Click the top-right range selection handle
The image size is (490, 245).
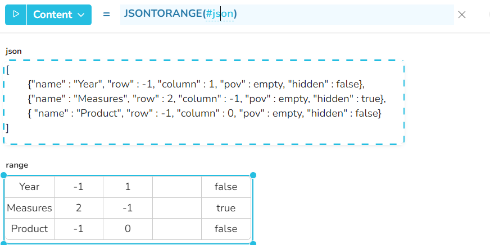253,175
